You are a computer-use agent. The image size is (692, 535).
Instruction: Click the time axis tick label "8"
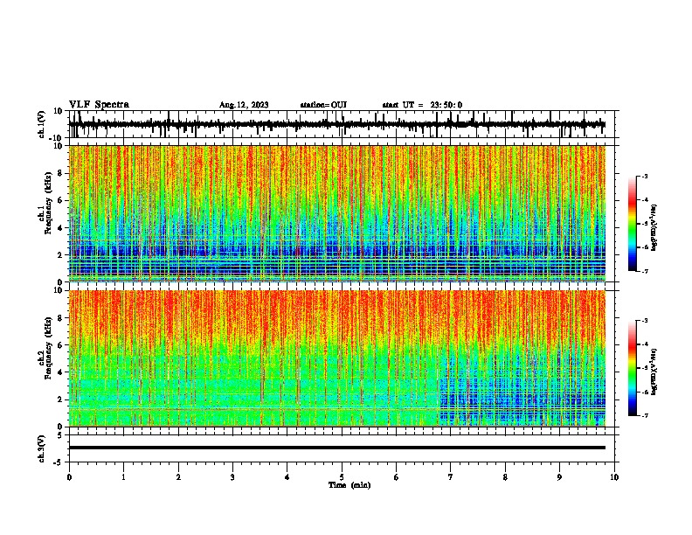(x=505, y=477)
